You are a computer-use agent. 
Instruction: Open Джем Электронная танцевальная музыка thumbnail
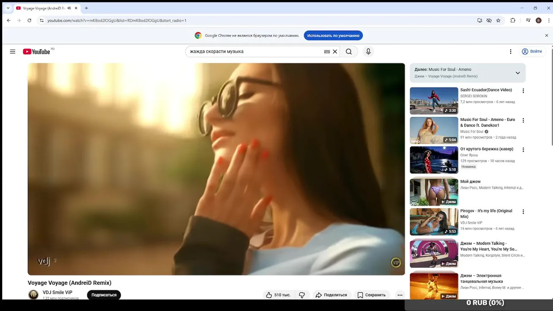point(434,286)
